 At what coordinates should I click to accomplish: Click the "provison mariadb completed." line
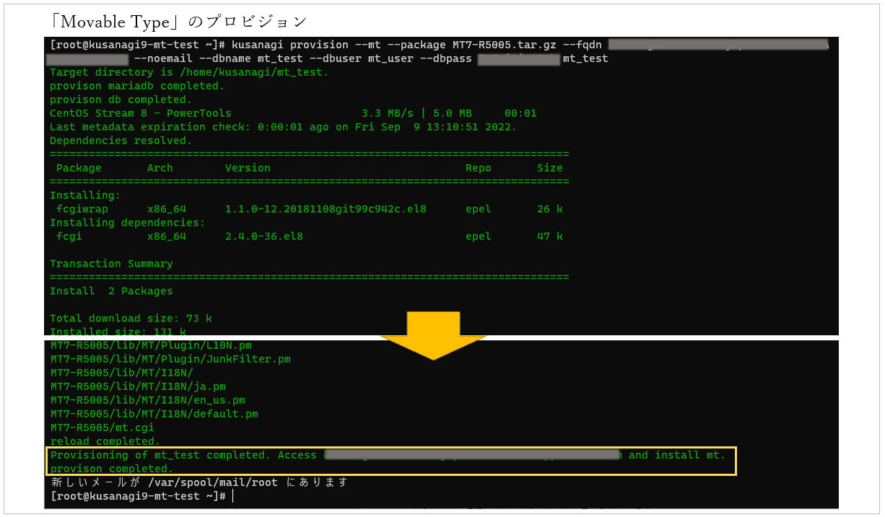point(137,86)
